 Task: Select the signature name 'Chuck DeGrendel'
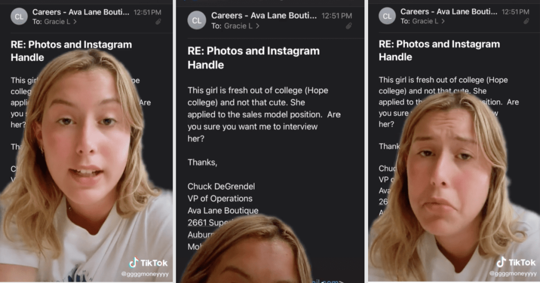click(221, 187)
